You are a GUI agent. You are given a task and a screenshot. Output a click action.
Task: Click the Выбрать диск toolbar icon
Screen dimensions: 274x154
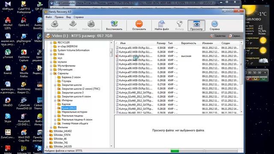point(54,26)
